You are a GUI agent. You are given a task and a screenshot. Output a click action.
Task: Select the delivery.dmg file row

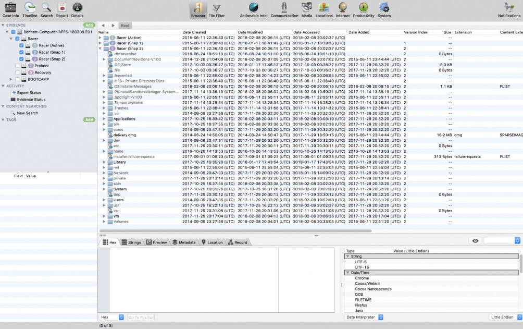coord(123,134)
